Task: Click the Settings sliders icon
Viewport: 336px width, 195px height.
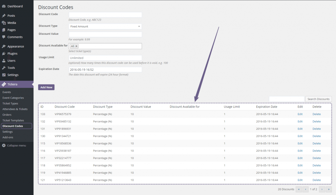Action: coord(4,75)
